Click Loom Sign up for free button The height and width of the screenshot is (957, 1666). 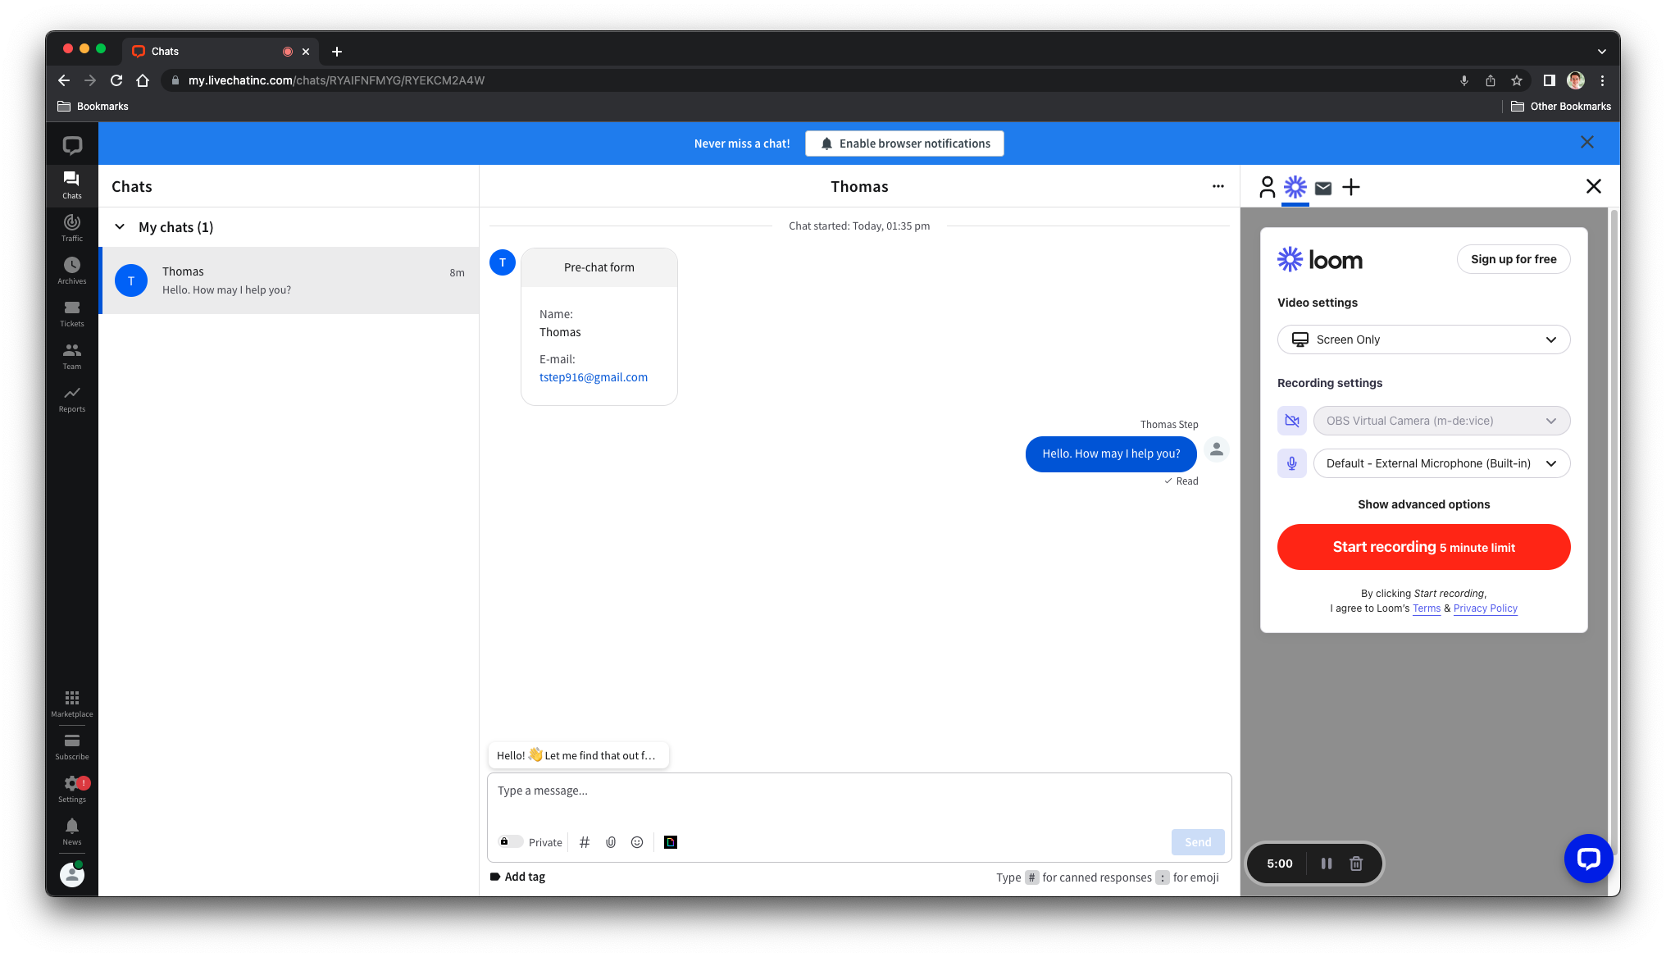[1514, 257]
